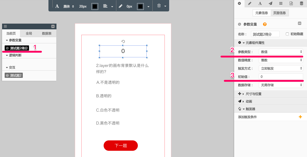
Task: Click the database stack icon tab
Action: [302, 3]
